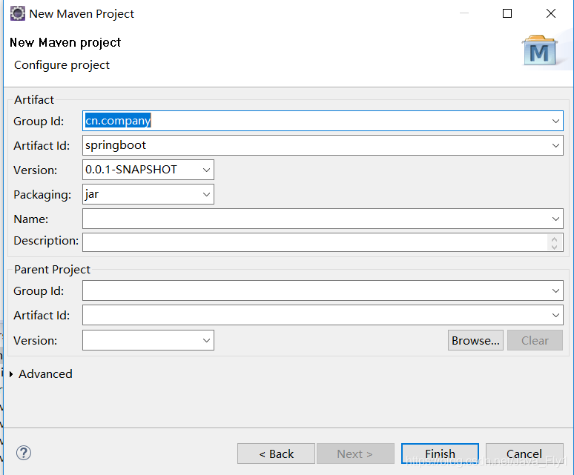Click the Clear button
The width and height of the screenshot is (574, 475).
[x=535, y=340]
